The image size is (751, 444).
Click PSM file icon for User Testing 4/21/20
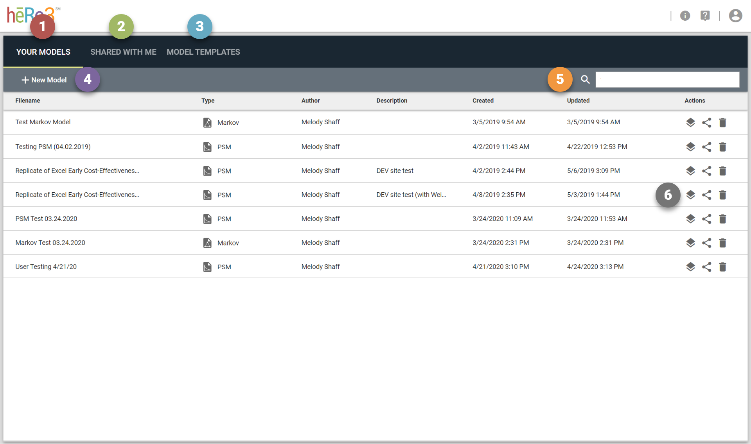[207, 267]
